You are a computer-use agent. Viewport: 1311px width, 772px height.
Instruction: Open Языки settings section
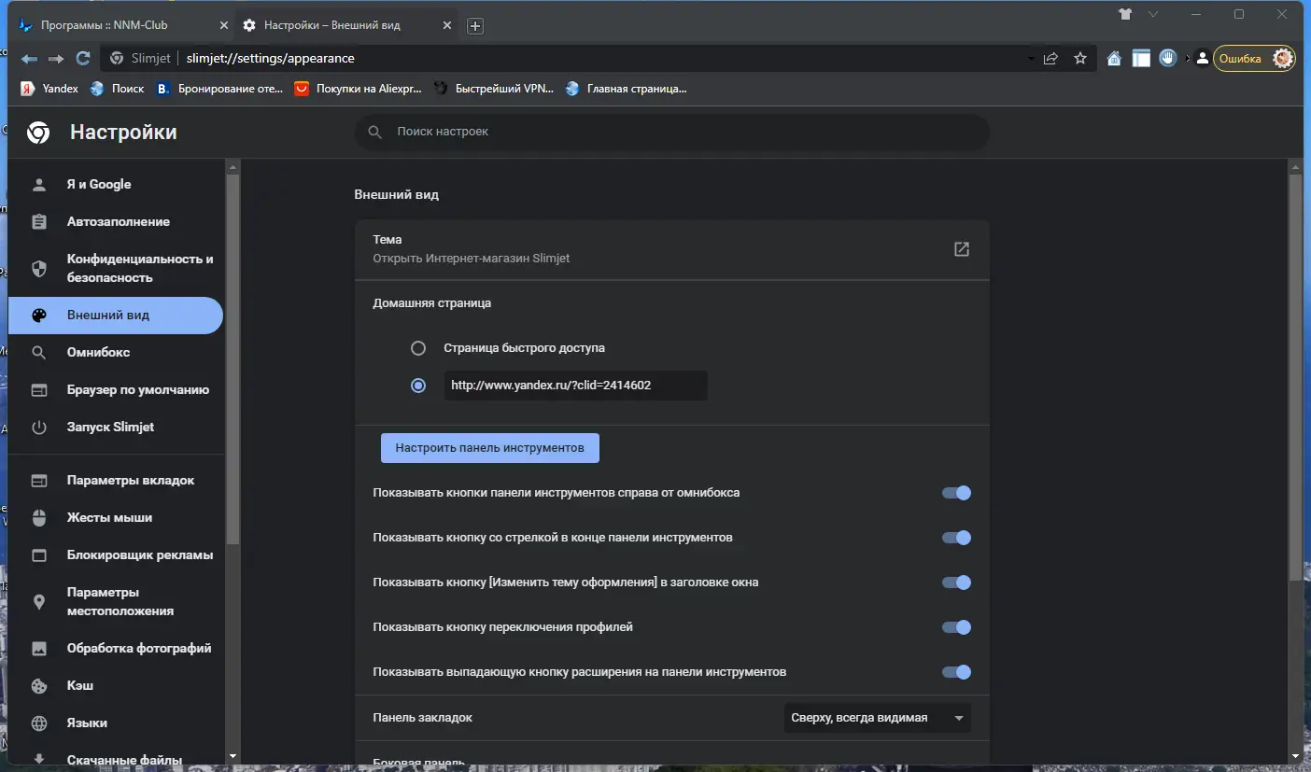116,723
